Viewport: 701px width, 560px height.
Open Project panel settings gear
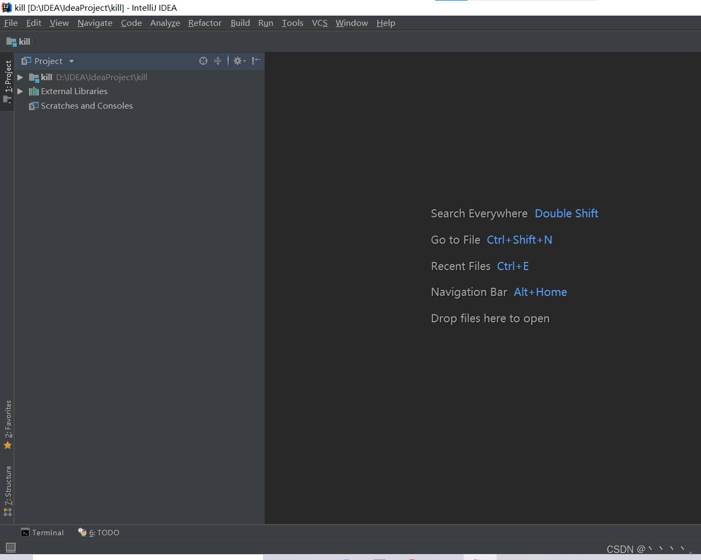[239, 61]
